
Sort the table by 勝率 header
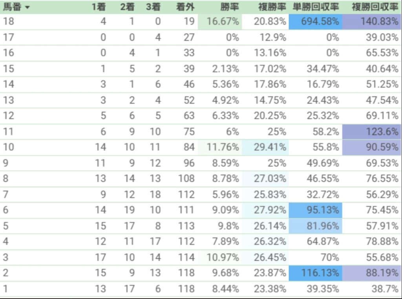230,7
